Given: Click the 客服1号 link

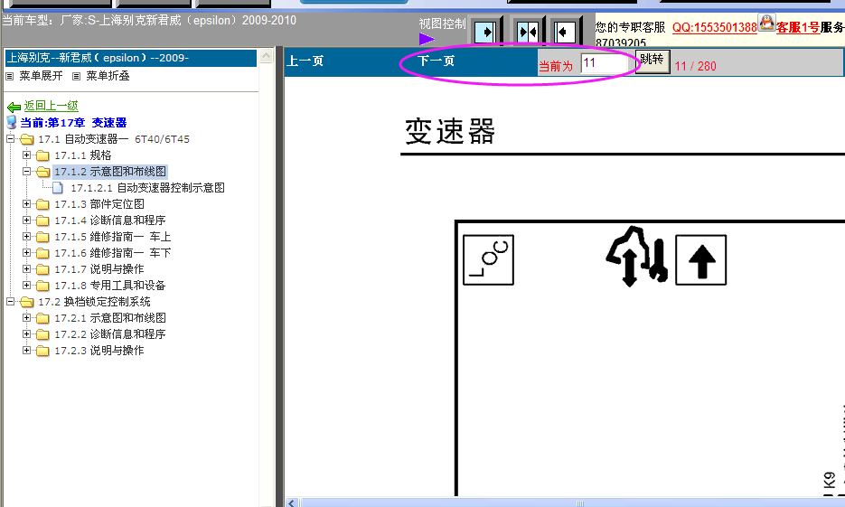Looking at the screenshot, I should click(x=798, y=27).
